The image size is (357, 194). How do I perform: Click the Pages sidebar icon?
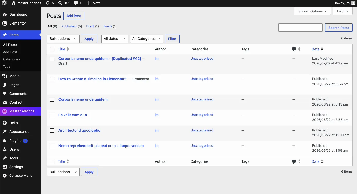tap(5, 85)
